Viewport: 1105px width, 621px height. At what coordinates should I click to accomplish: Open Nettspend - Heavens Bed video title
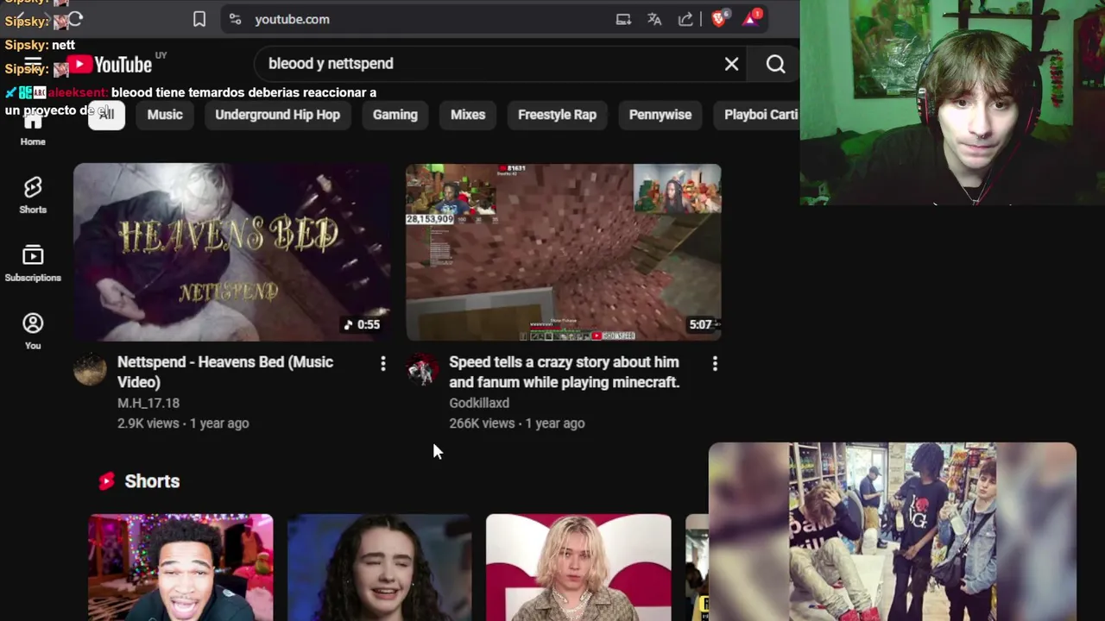(225, 372)
